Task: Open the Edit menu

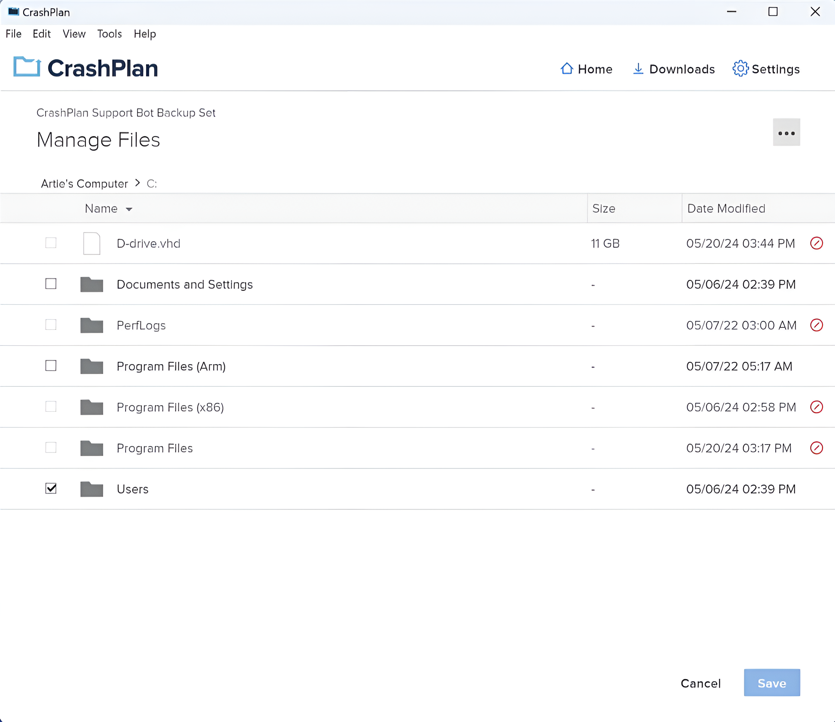Action: pos(41,34)
